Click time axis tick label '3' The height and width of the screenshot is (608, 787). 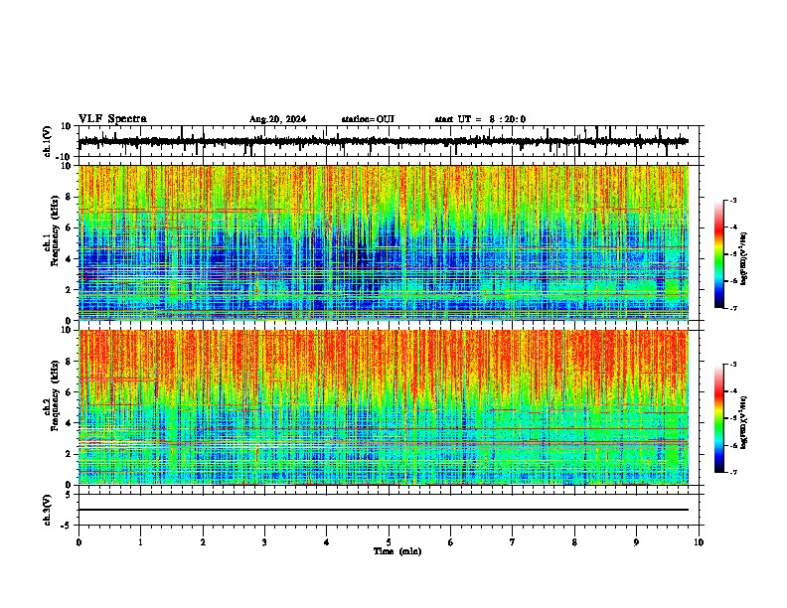(264, 542)
